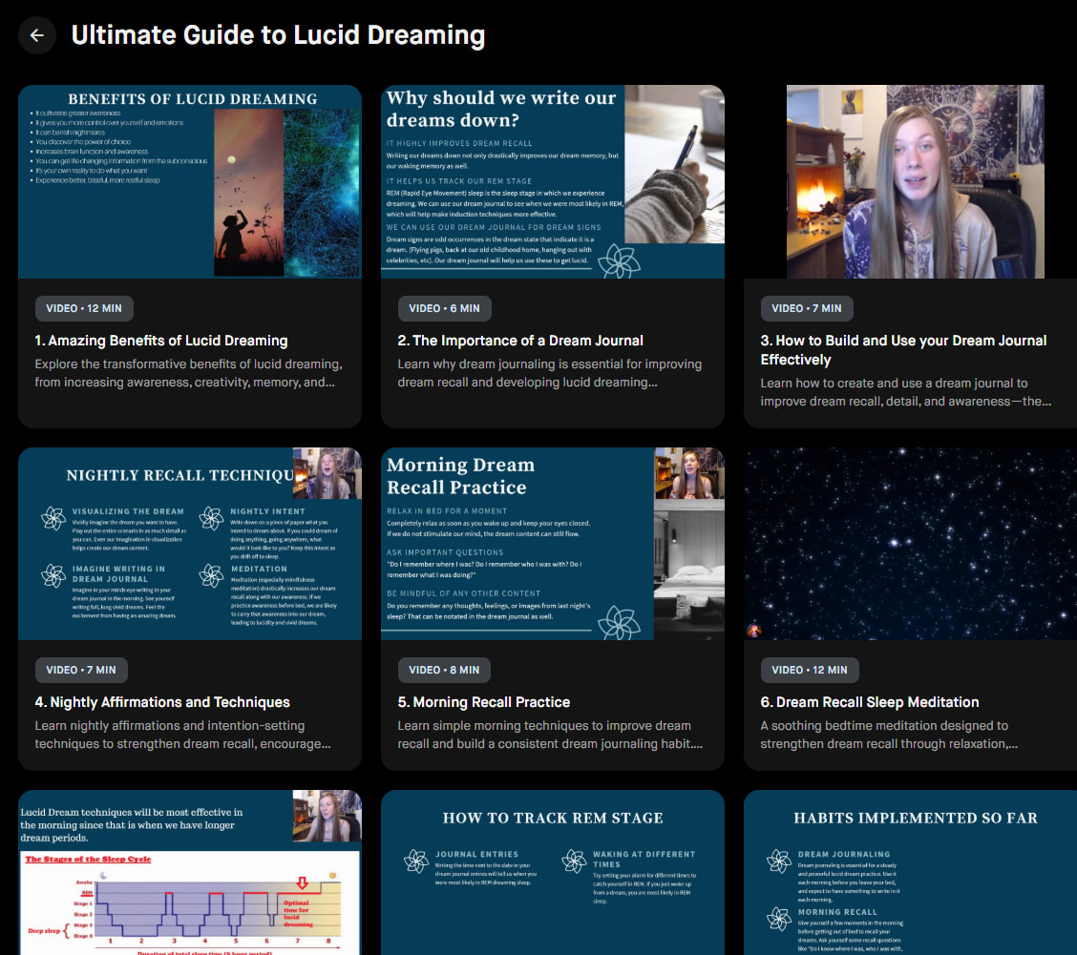Open lesson 3. How to Build and Use your Dream Journal
The image size is (1077, 955).
[903, 350]
